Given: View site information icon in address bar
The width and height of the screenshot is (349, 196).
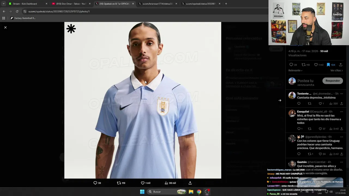Looking at the screenshot, I should tap(25, 11).
